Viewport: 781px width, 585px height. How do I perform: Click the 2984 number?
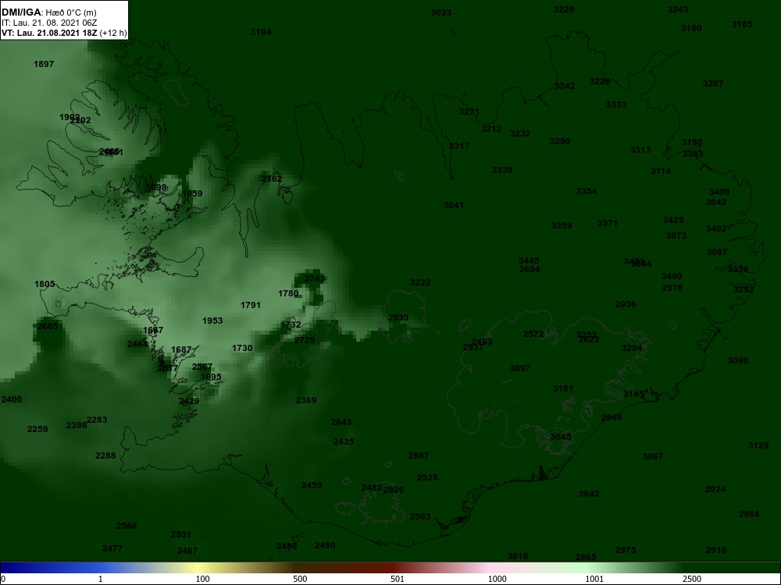tap(749, 514)
